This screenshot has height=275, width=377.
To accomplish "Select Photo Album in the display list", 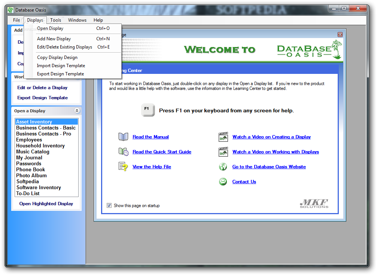I will 47,176.
